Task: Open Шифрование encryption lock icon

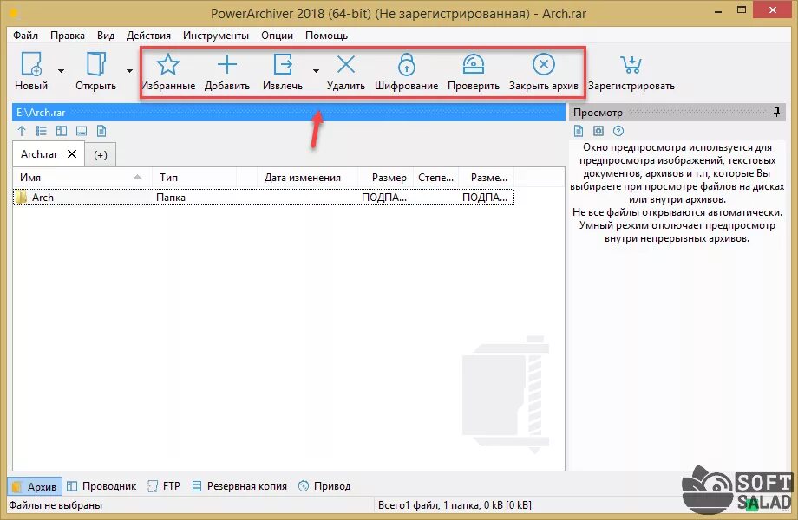Action: click(x=406, y=64)
